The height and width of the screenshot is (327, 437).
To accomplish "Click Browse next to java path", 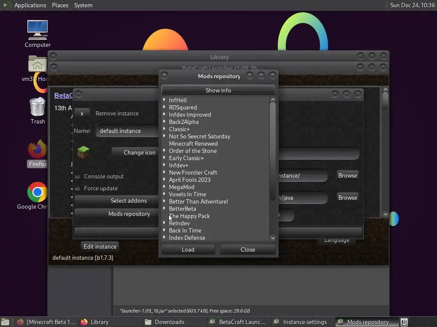I will (x=347, y=198).
